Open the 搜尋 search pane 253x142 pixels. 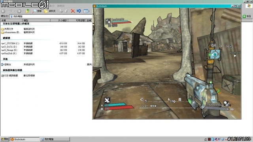(x=37, y=11)
